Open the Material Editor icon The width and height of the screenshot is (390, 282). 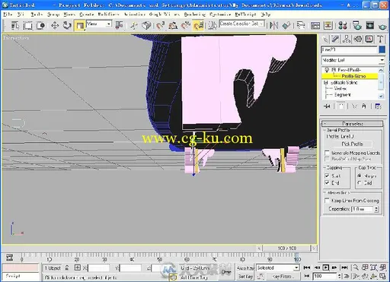point(343,26)
